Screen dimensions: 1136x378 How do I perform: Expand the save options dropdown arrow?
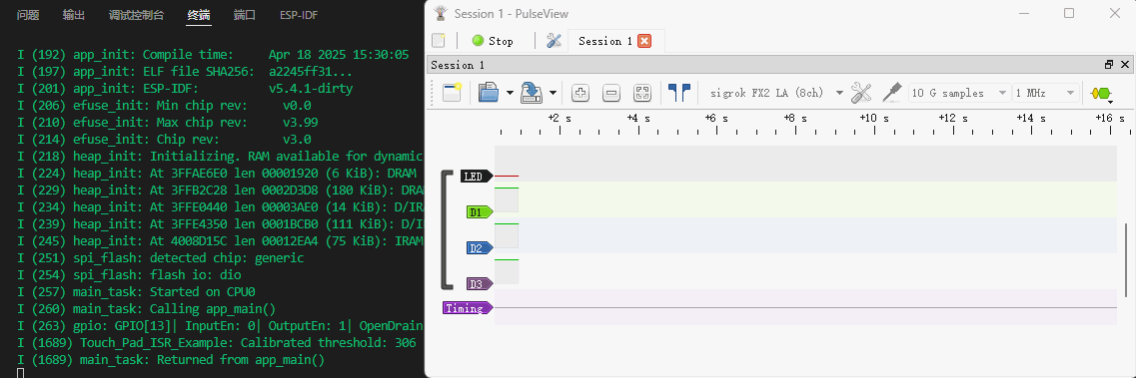(554, 93)
